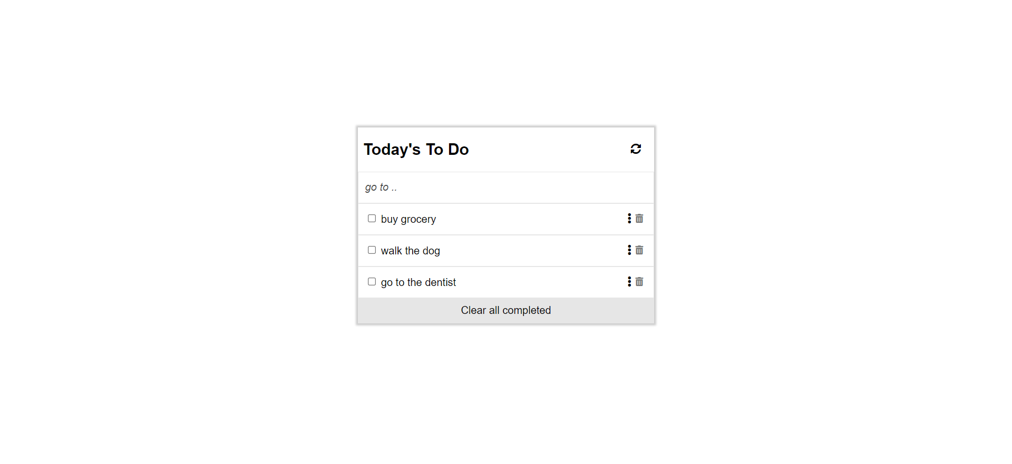Open the kebab dropdown on the first task
The height and width of the screenshot is (464, 1012).
[x=628, y=219]
